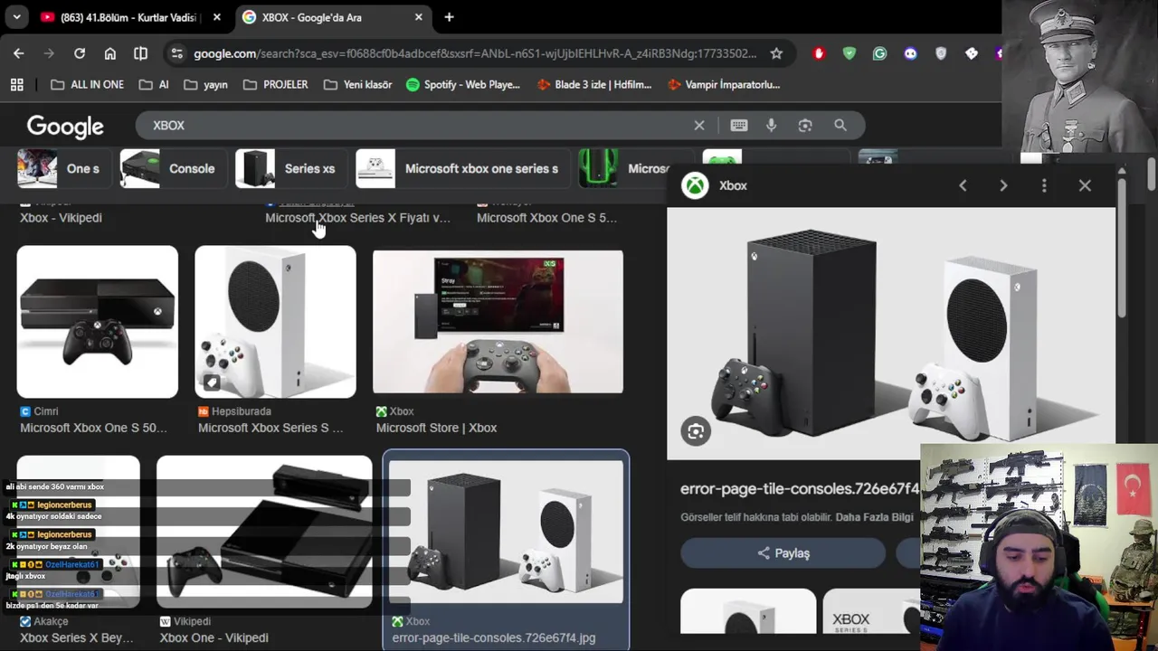Open the red extension icon in toolbar
Screen dimensions: 1158x651
pyautogui.click(x=819, y=53)
